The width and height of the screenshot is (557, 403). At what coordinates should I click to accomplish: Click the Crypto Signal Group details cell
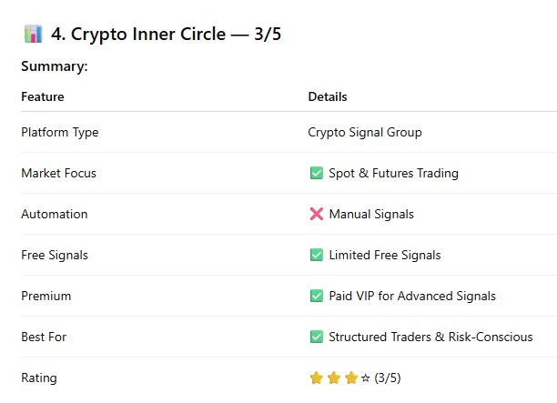click(x=365, y=132)
